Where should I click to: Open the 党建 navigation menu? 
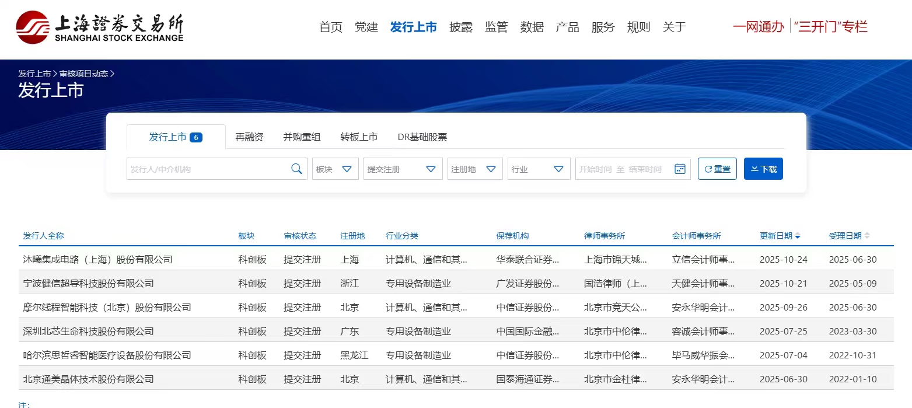tap(366, 27)
